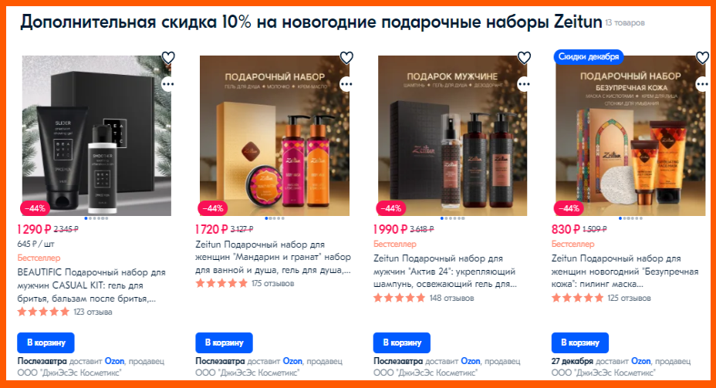716x388 pixels.
Task: Open three-dots menu on Подарок мужчине card
Action: (x=524, y=84)
